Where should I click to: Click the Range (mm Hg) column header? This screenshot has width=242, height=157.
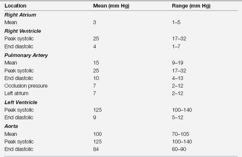191,6
